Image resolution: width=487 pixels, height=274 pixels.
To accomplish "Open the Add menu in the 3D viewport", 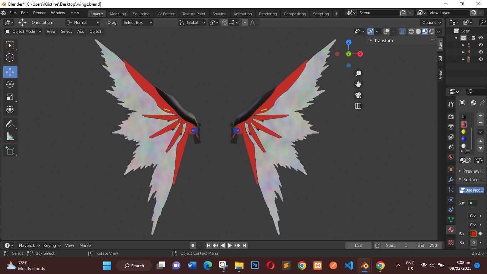I will (81, 31).
